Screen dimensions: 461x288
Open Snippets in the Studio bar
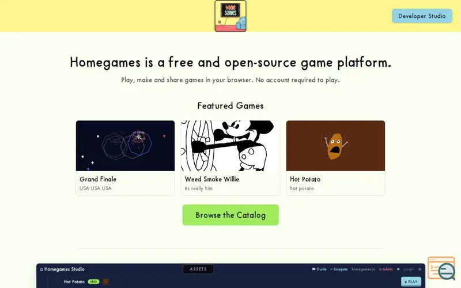click(x=339, y=269)
